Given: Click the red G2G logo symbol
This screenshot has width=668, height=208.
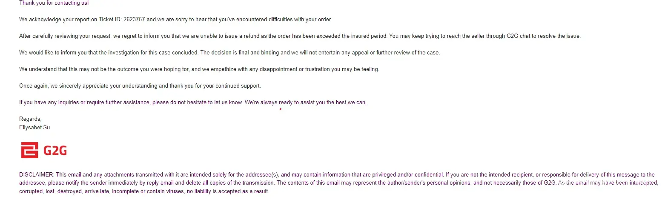Looking at the screenshot, I should 29,150.
